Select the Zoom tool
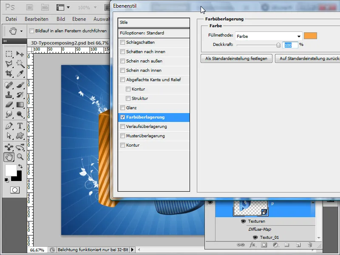This screenshot has height=255, width=340. point(20,156)
